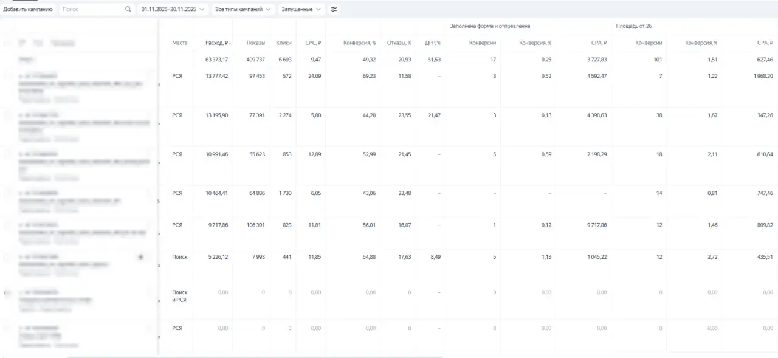The width and height of the screenshot is (778, 358).
Task: Click the ДРР, % column header
Action: [x=432, y=43]
